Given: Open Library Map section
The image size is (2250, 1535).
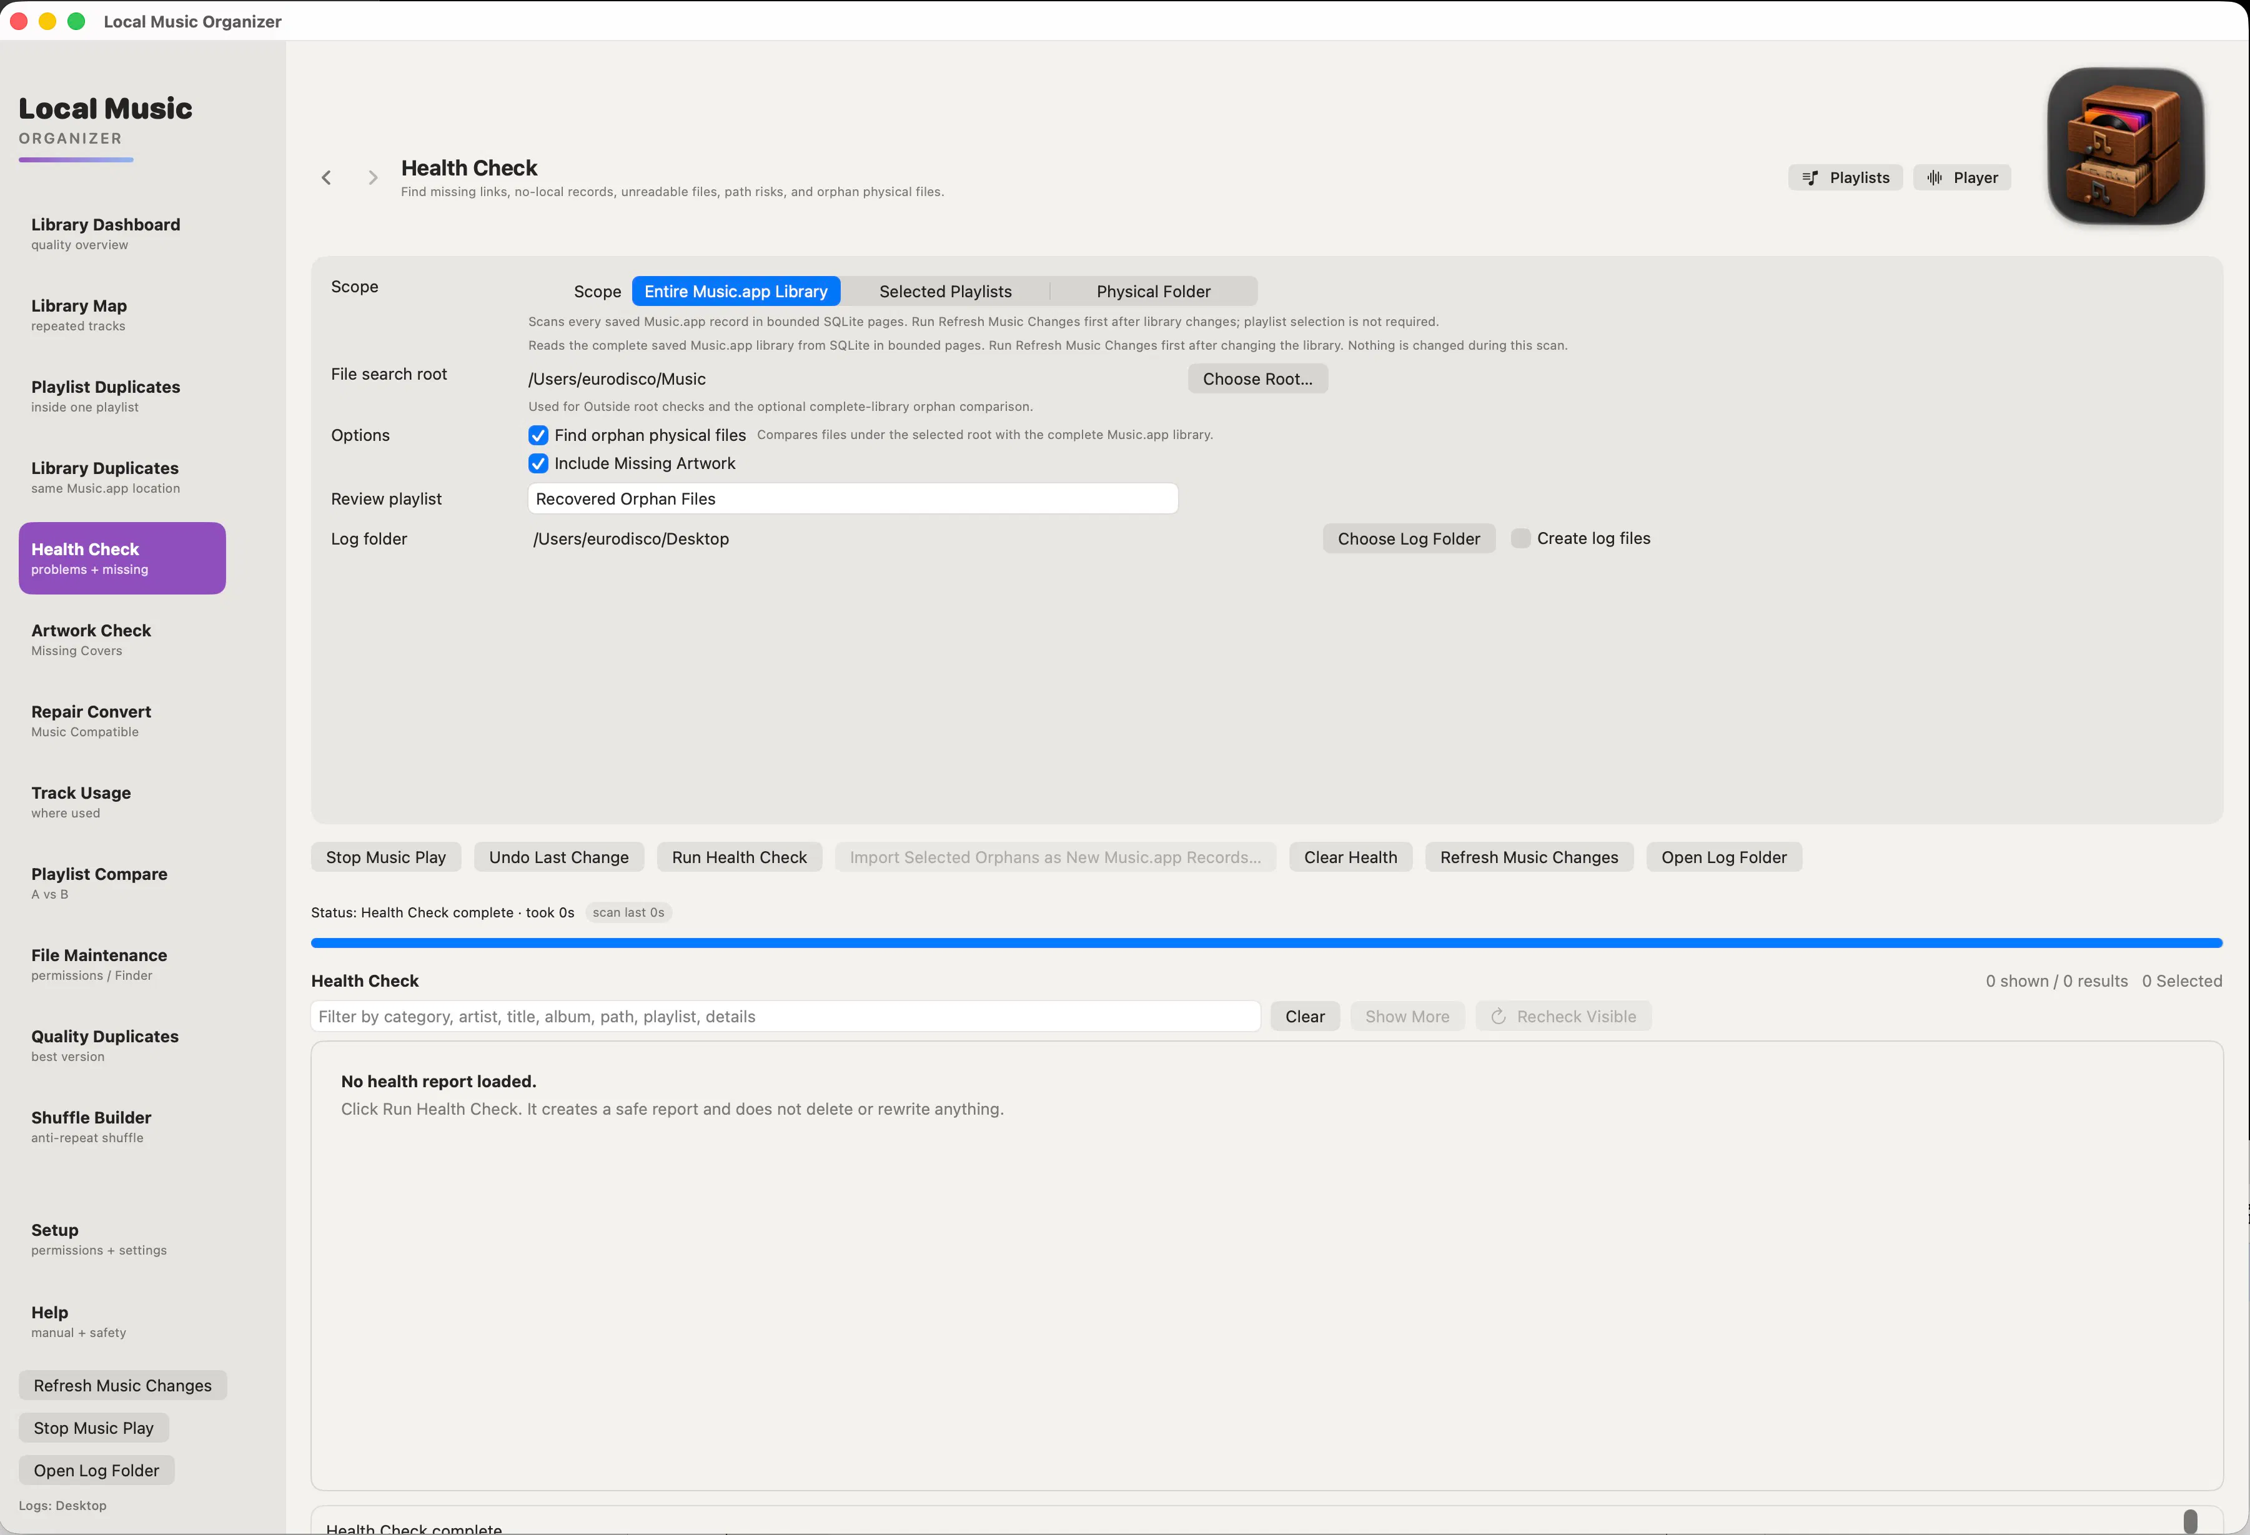Looking at the screenshot, I should coord(122,315).
